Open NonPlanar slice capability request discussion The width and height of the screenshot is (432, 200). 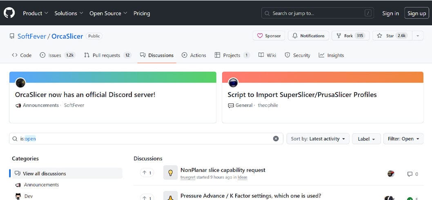[223, 170]
